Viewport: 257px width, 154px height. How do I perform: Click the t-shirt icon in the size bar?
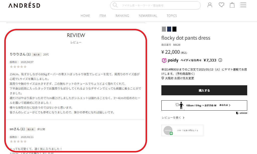coord(177,105)
